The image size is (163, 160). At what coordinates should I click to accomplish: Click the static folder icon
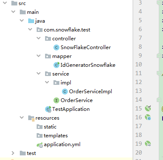(x=40, y=127)
